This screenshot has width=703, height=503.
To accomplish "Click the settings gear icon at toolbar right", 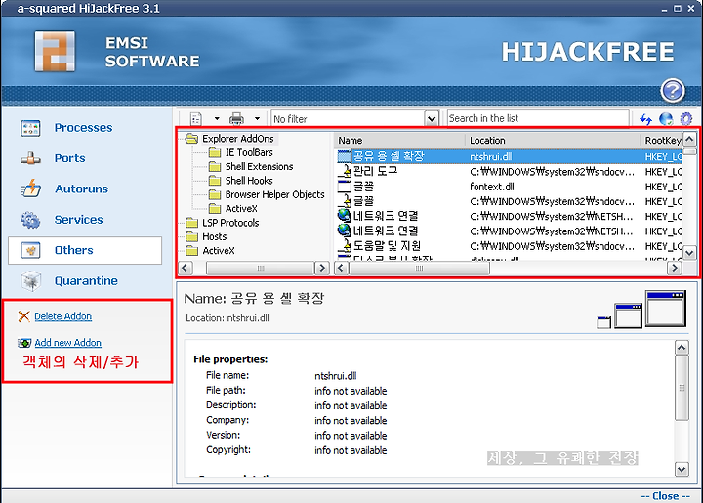I will coord(686,119).
